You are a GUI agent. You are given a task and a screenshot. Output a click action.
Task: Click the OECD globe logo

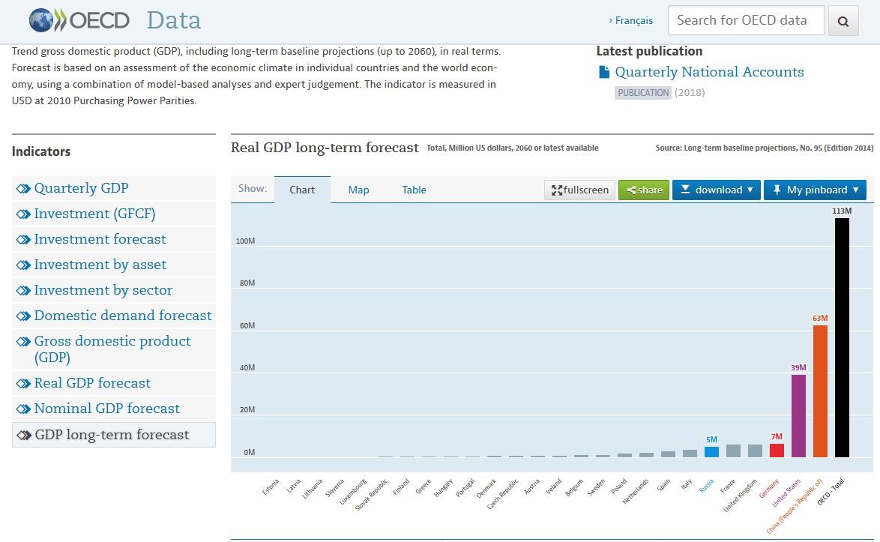click(41, 21)
